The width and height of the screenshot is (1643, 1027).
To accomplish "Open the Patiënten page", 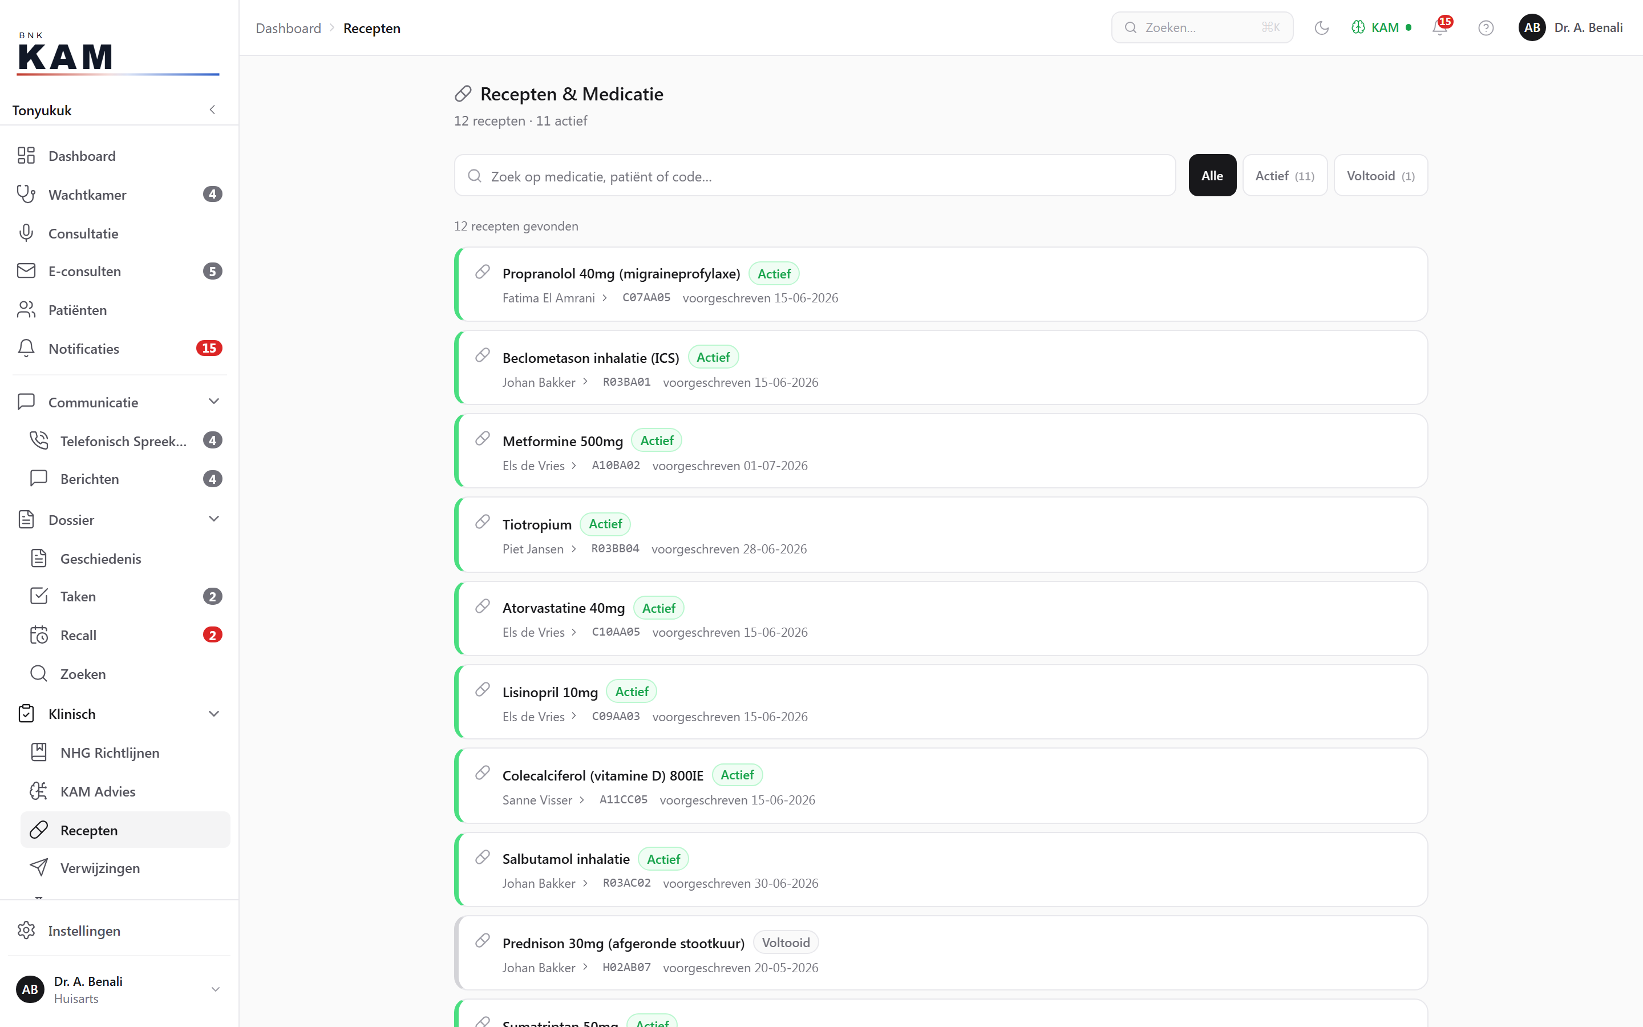I will tap(119, 310).
